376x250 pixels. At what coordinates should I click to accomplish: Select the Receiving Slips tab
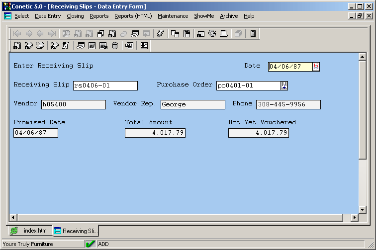76,231
